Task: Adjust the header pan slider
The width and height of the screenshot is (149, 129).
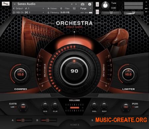Action: click(111, 13)
